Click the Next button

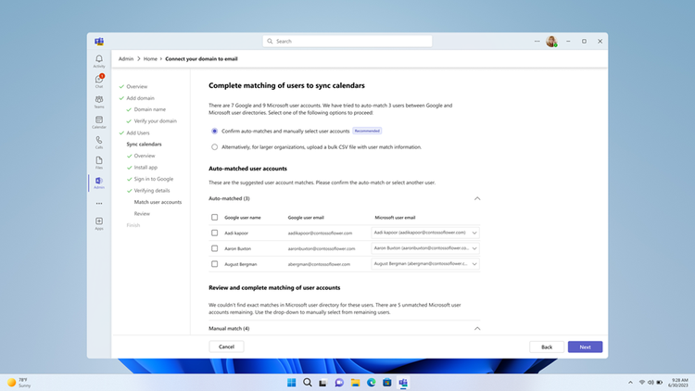click(x=585, y=347)
